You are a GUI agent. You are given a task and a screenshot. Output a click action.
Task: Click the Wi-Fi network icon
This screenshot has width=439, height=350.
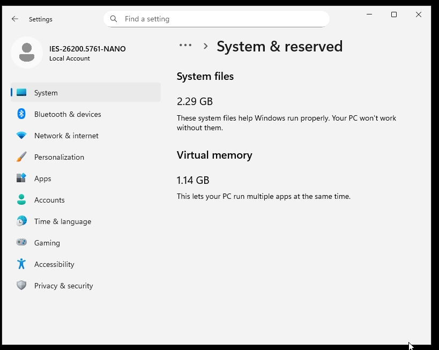coord(21,136)
